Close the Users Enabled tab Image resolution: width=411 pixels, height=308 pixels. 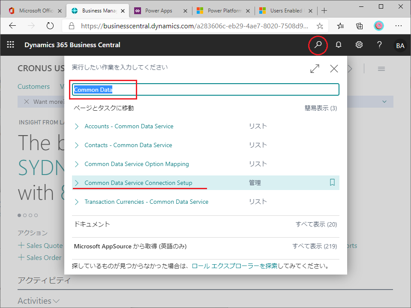coord(310,11)
